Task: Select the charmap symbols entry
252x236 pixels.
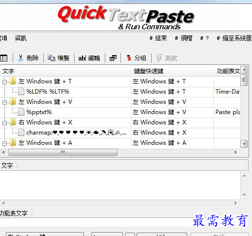Action: coord(76,133)
